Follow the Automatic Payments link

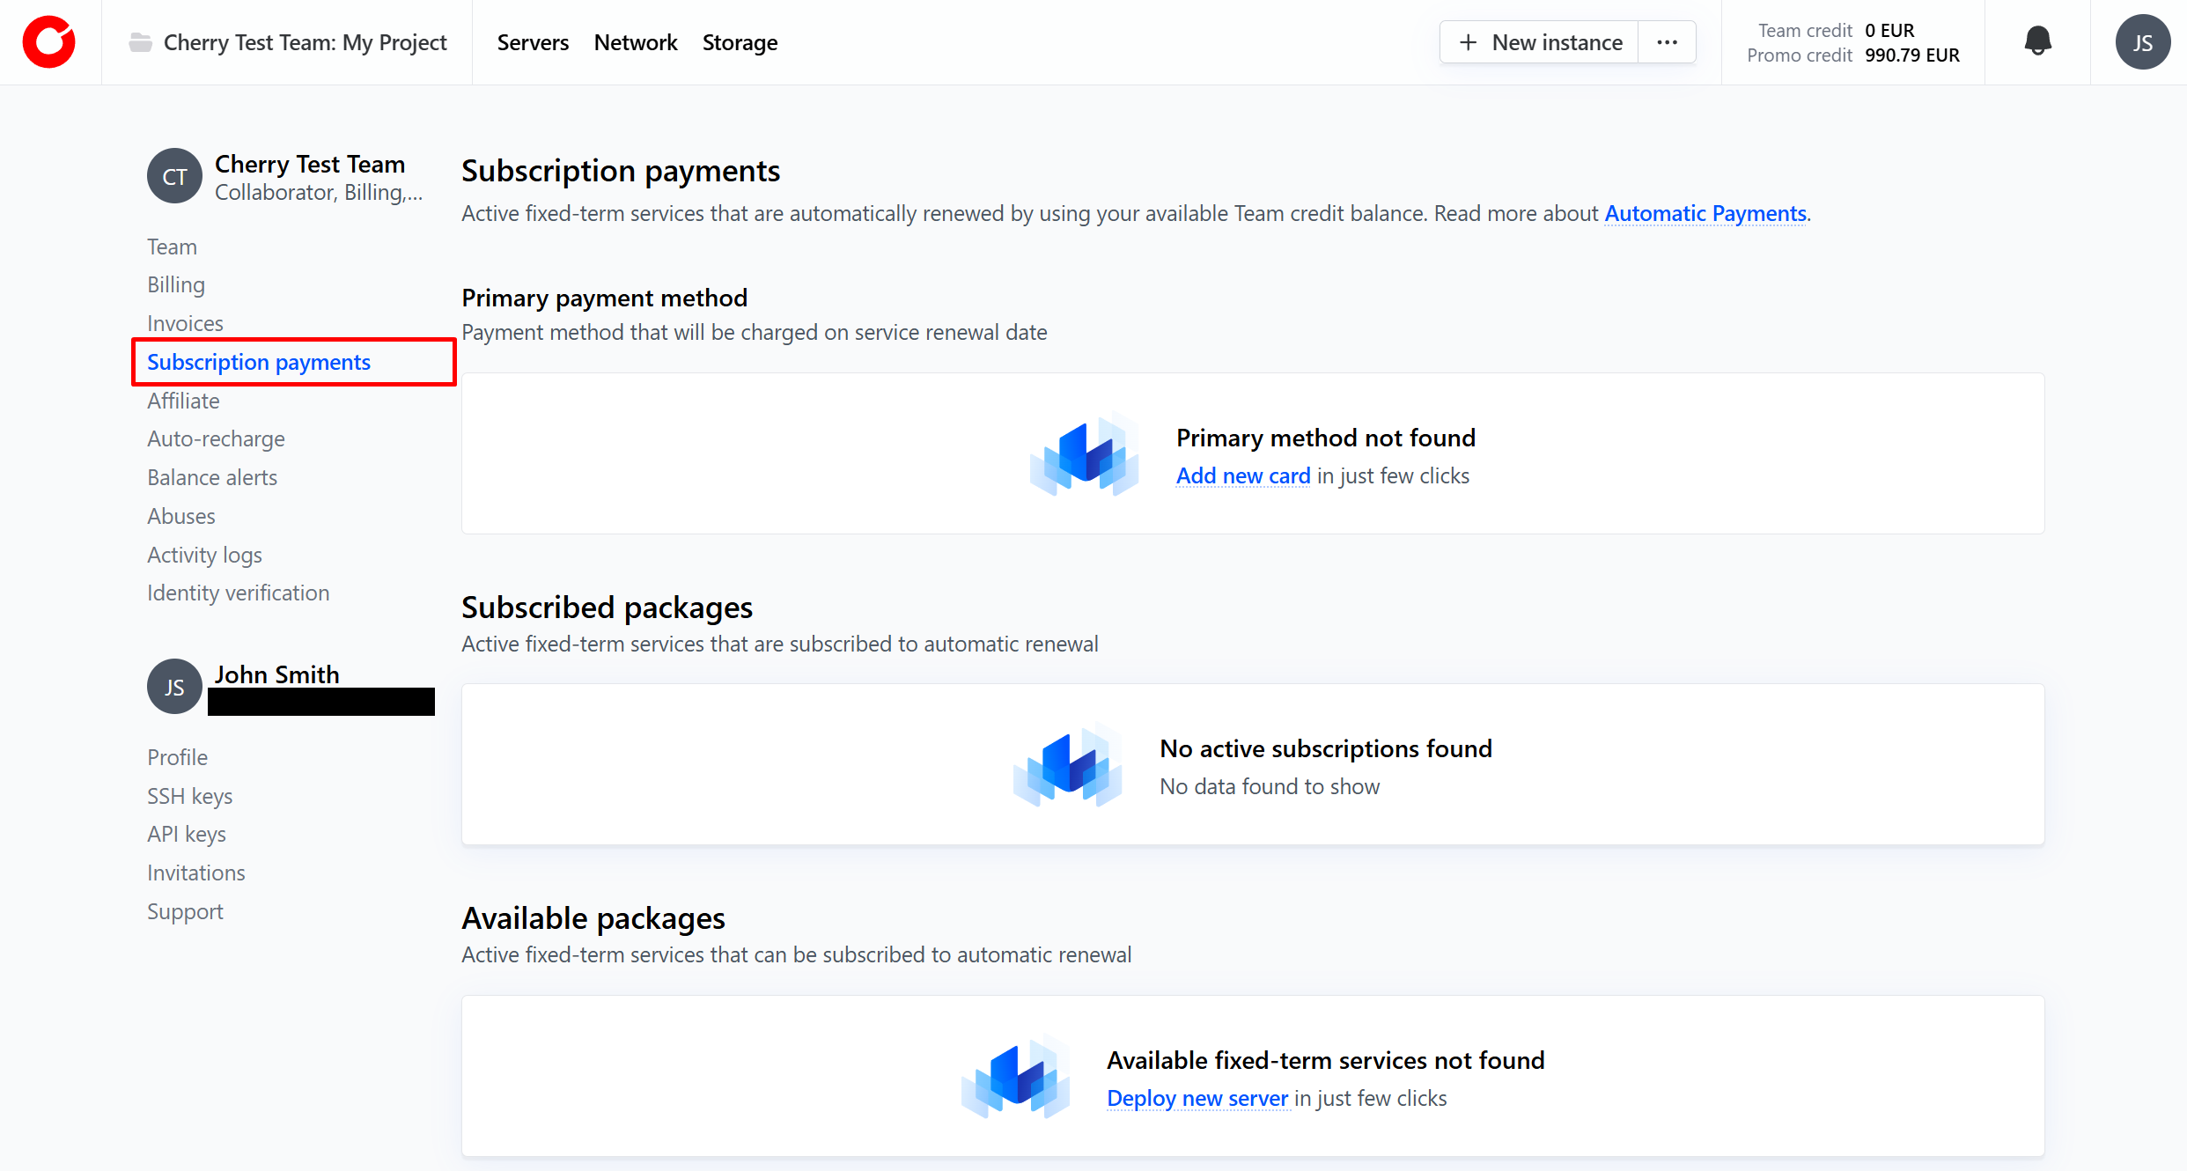[x=1705, y=213]
